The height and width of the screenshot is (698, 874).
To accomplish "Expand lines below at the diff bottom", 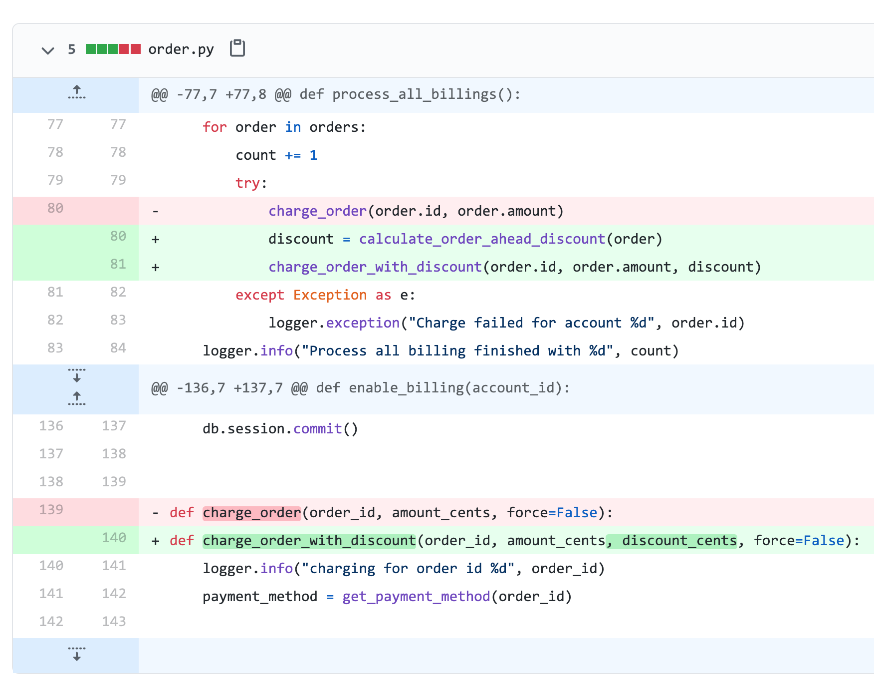I will coord(76,654).
